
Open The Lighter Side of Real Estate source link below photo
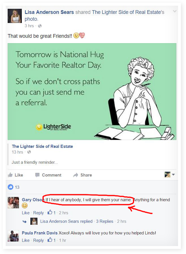point(43,146)
